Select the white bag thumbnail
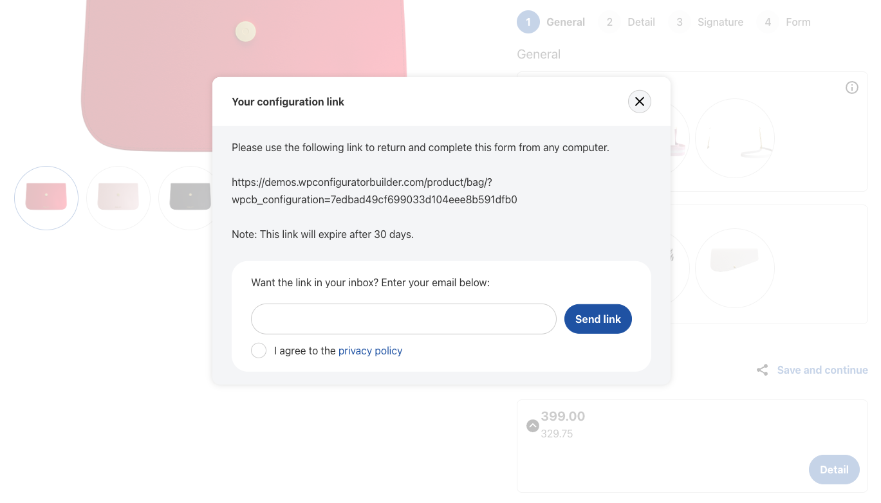The height and width of the screenshot is (503, 881). [118, 197]
